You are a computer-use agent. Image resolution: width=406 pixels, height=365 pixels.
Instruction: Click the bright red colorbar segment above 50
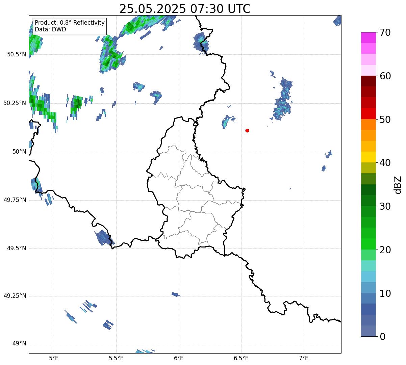(369, 113)
